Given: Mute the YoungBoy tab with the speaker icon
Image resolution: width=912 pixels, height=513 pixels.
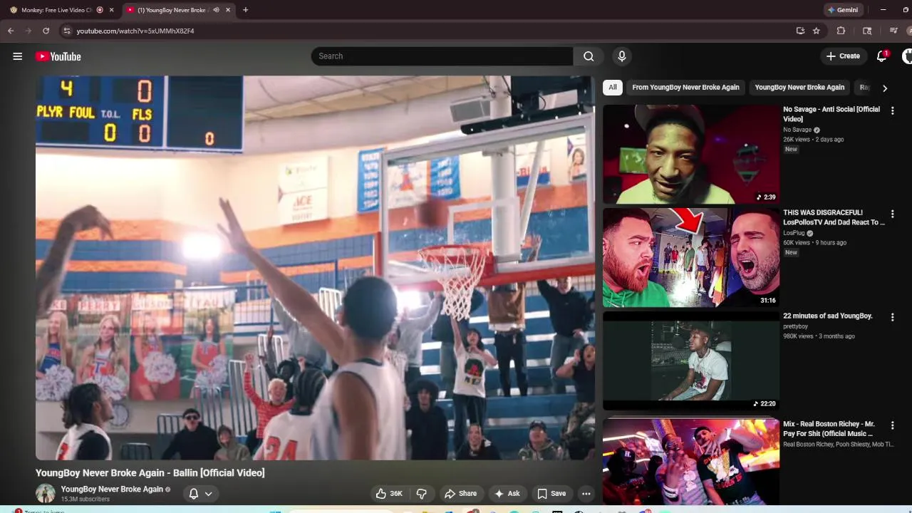Looking at the screenshot, I should click(216, 10).
